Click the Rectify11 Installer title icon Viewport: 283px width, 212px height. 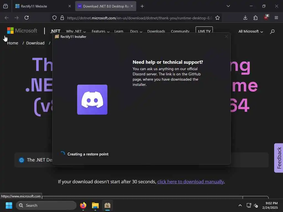click(57, 37)
